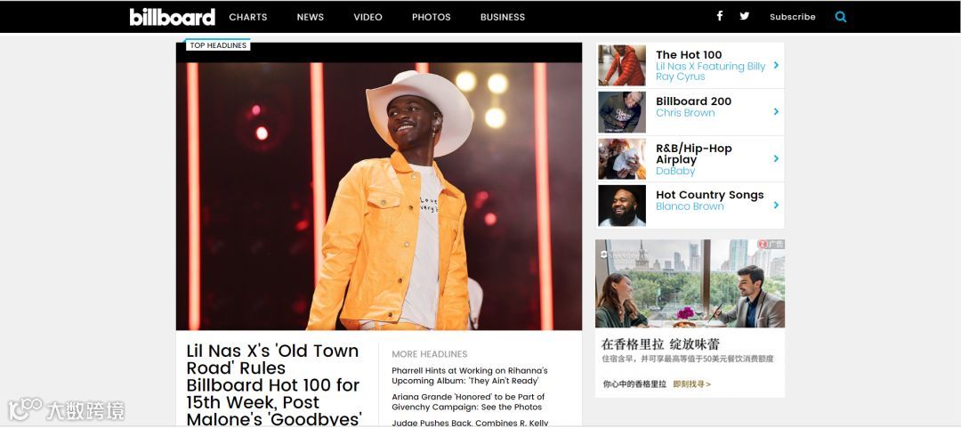The image size is (961, 428).
Task: Click ad title 在香格里拉 绽放味蕾
Action: (660, 343)
